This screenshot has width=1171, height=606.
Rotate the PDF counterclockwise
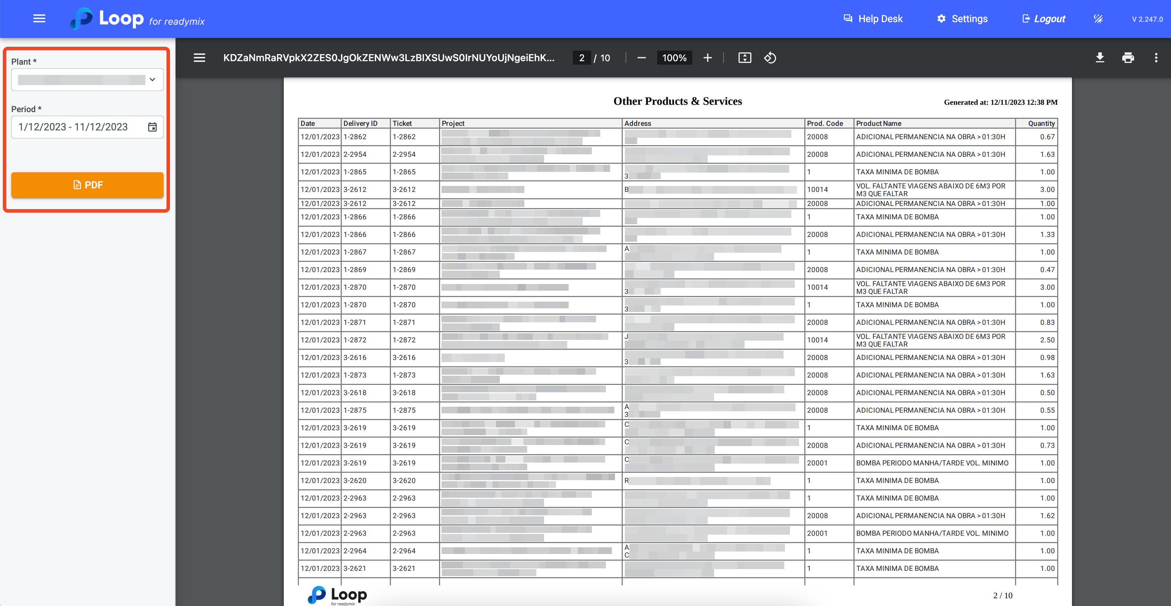tap(770, 58)
